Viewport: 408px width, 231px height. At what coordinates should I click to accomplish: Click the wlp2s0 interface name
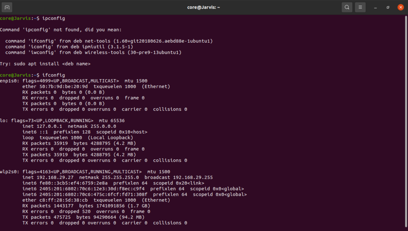point(9,172)
